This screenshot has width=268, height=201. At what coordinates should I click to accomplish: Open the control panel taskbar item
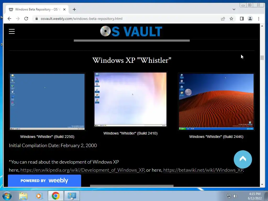click(72, 196)
